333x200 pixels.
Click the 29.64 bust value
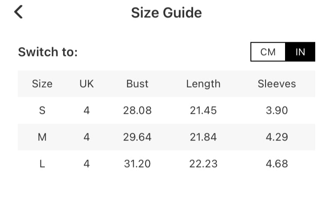pyautogui.click(x=137, y=137)
